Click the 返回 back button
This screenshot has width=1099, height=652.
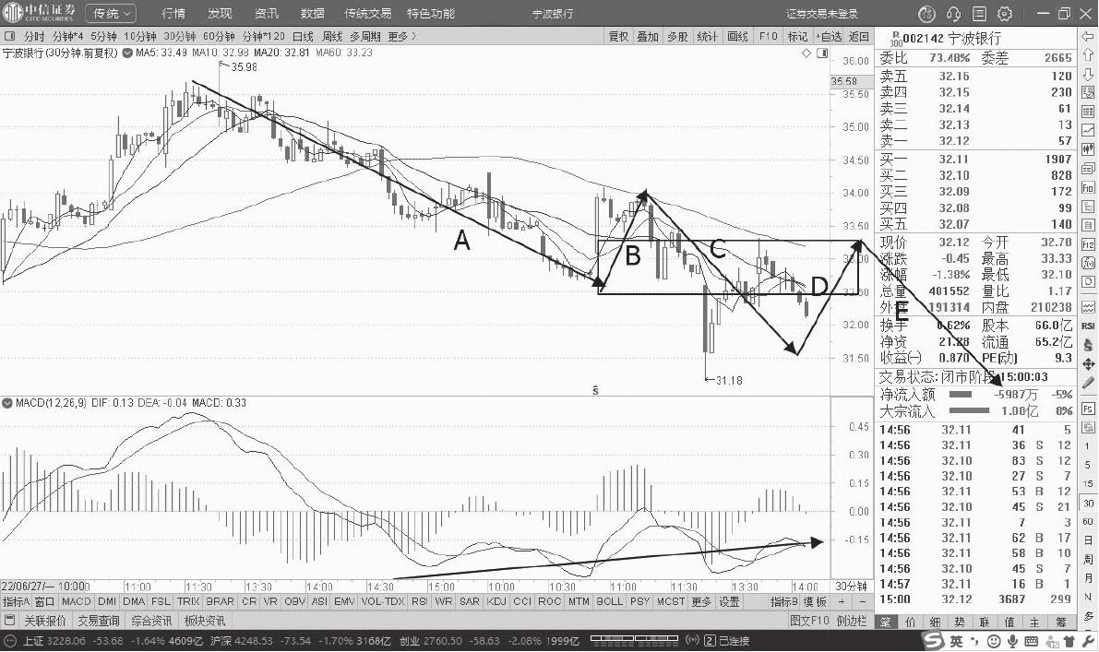[x=858, y=36]
